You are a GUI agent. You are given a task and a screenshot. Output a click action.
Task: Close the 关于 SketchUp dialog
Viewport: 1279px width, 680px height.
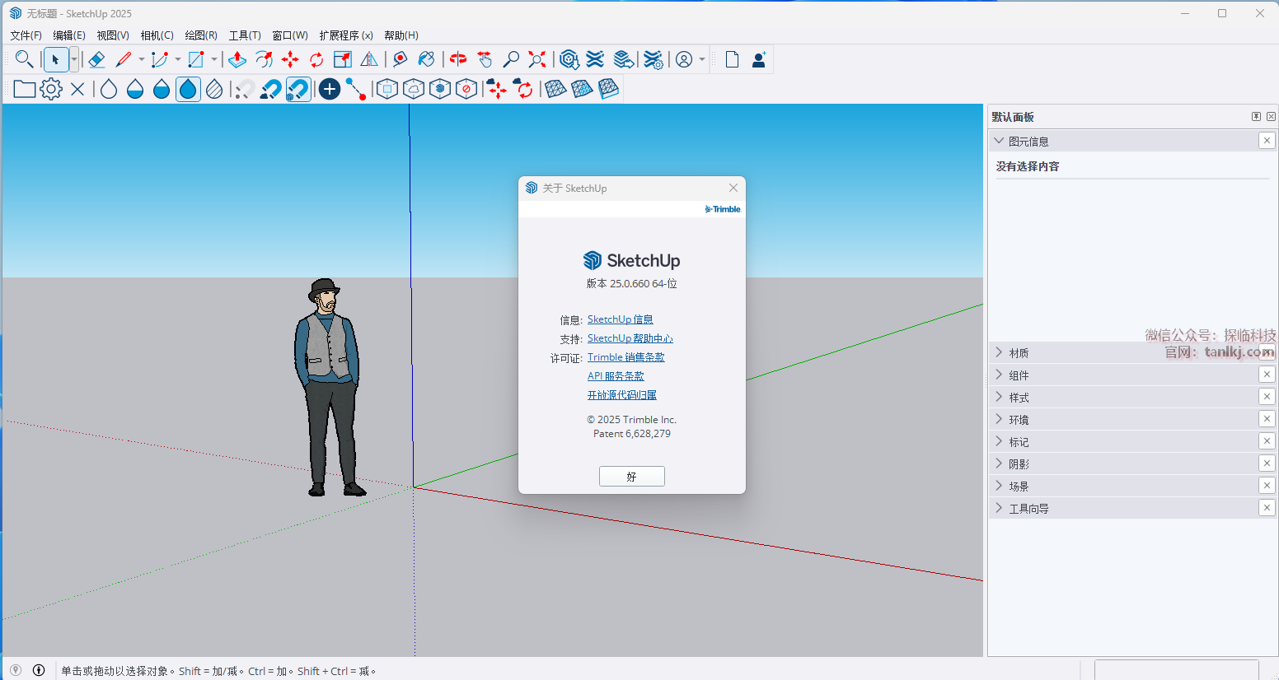pos(733,188)
